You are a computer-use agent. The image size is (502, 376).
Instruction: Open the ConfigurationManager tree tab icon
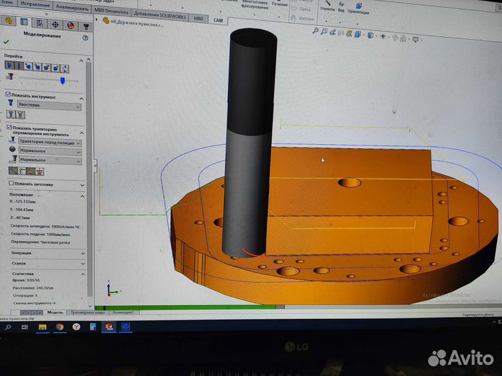coord(40,23)
